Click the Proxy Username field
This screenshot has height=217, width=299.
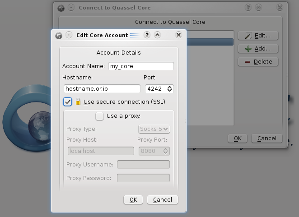(x=143, y=164)
